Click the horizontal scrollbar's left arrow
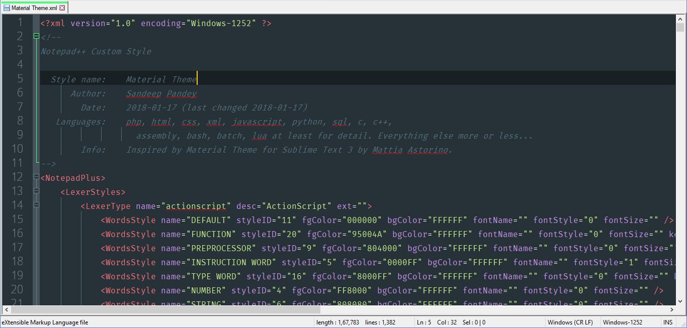 [x=8, y=310]
